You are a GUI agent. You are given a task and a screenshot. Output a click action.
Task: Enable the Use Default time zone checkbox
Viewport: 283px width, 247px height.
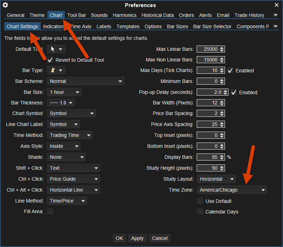[x=200, y=201]
